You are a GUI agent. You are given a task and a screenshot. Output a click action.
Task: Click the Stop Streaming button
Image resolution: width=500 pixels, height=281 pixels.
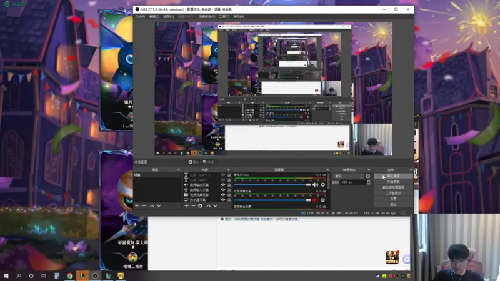(393, 176)
